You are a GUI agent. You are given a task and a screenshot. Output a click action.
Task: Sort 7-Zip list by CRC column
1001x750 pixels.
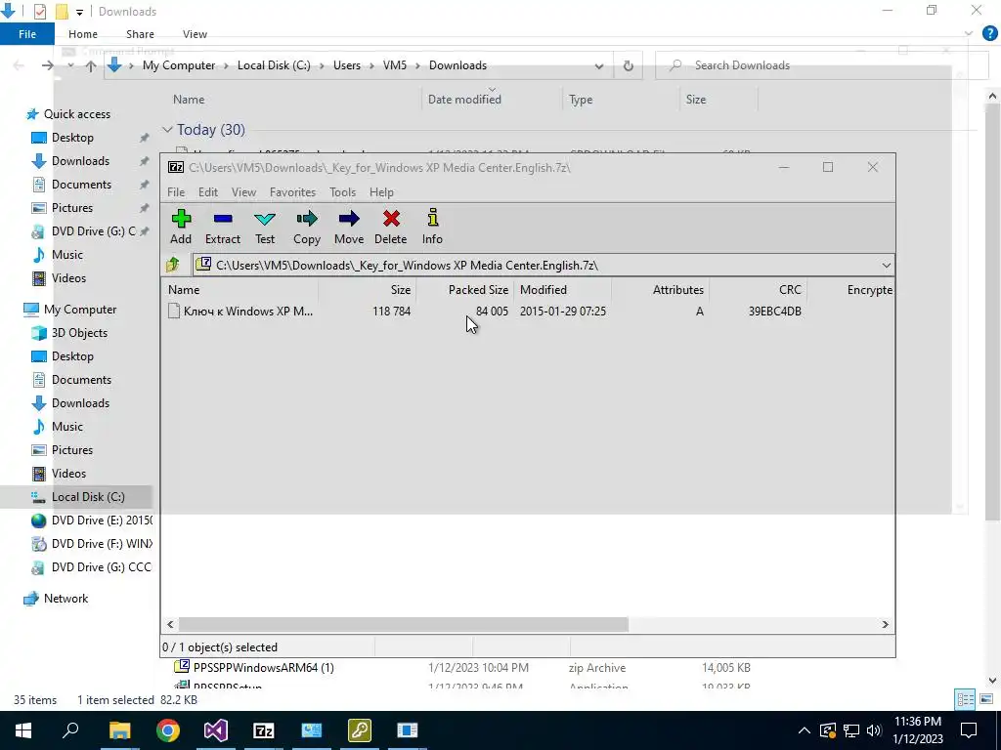pyautogui.click(x=759, y=289)
